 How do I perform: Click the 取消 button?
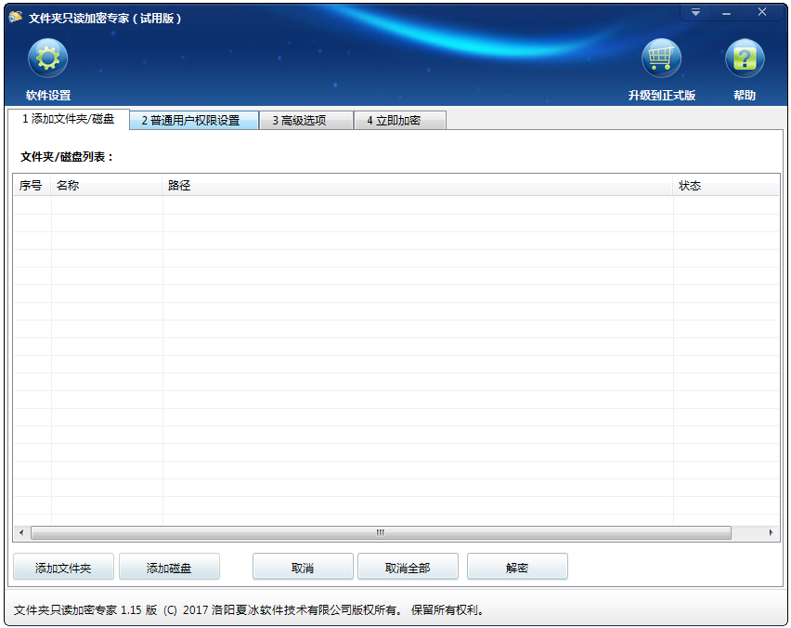[x=303, y=568]
